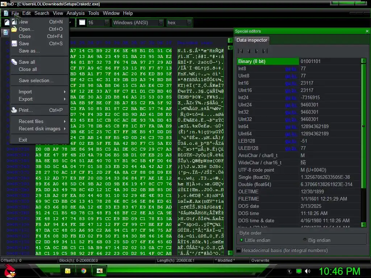Click the go-to link in the ULEB128 row

point(291,148)
